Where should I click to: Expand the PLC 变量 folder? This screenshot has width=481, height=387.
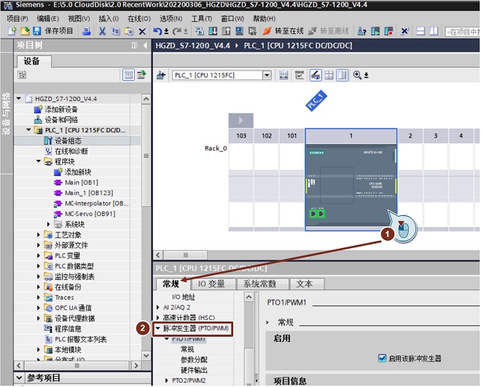point(39,255)
